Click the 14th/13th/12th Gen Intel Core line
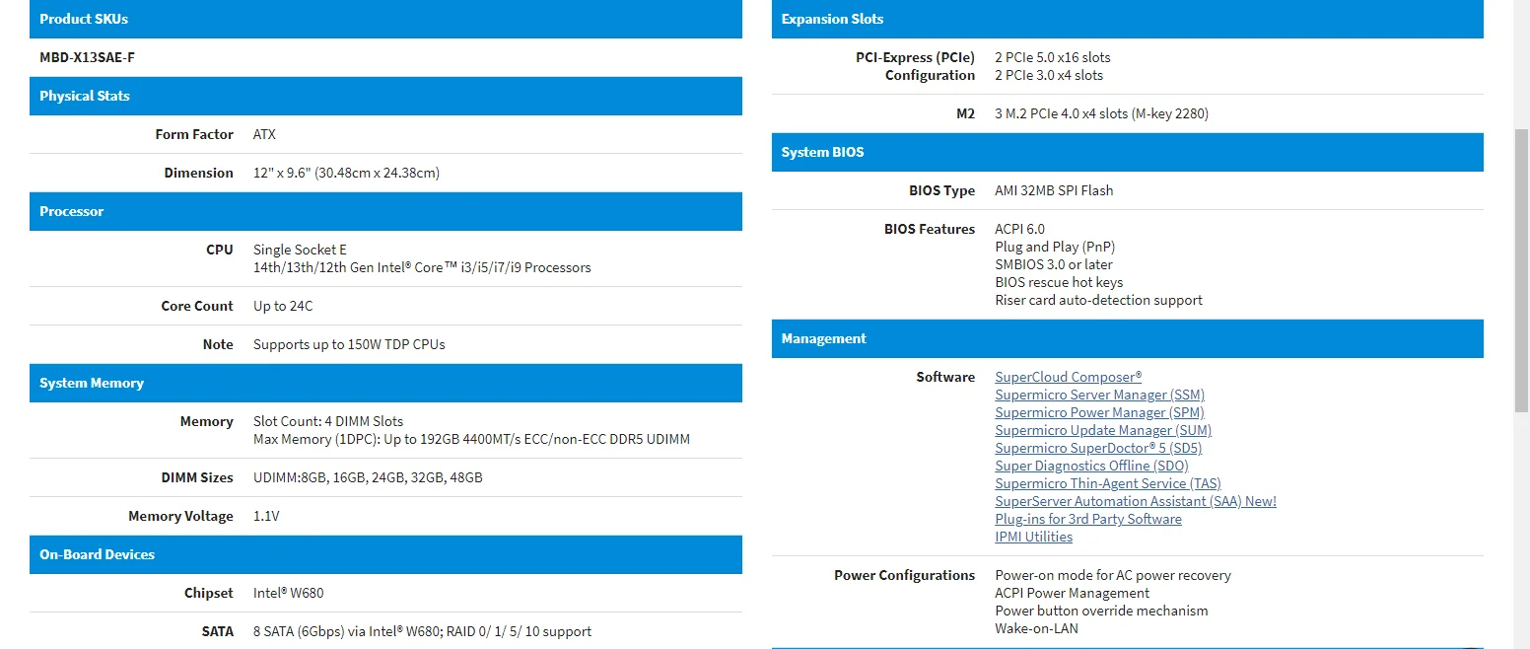 [x=422, y=267]
